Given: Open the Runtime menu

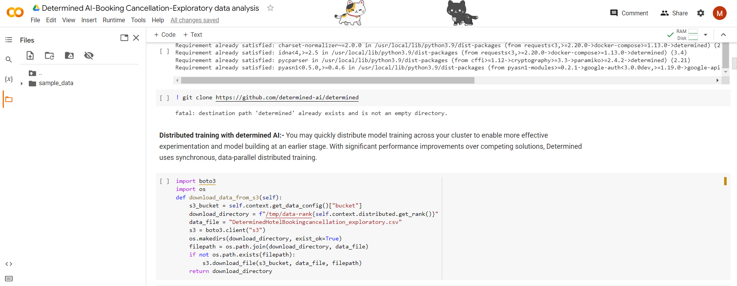Looking at the screenshot, I should (114, 20).
